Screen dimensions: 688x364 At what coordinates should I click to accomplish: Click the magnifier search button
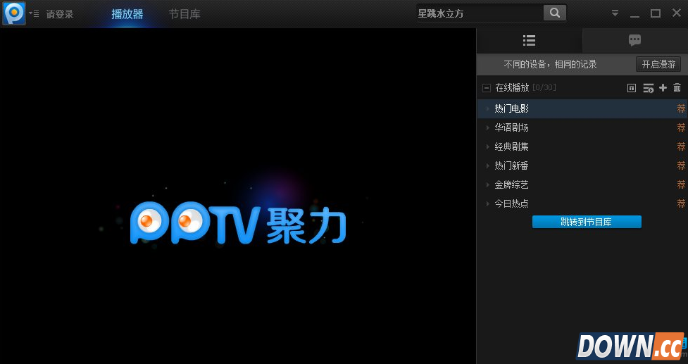pyautogui.click(x=555, y=13)
